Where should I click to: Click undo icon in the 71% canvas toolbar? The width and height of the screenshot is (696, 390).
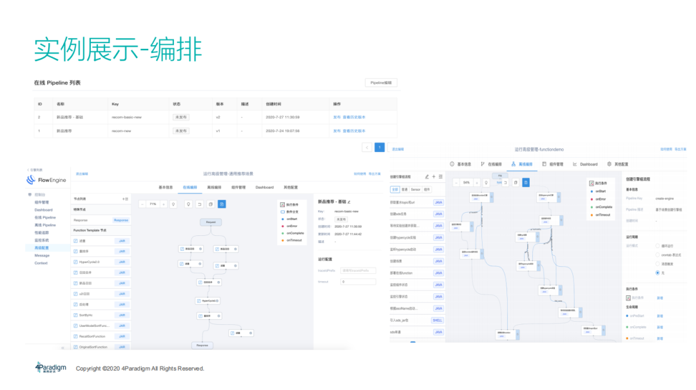[200, 204]
